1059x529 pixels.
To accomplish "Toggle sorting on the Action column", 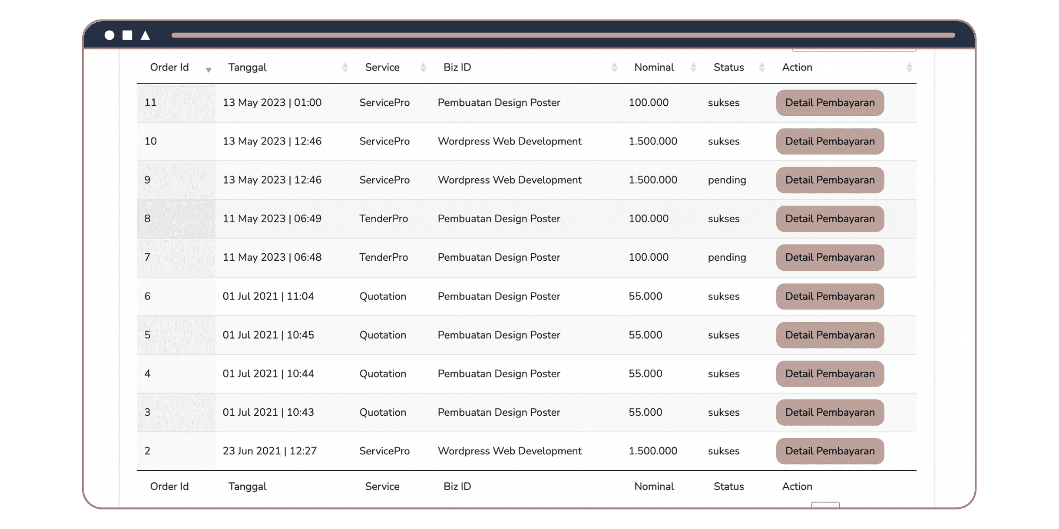I will 909,68.
